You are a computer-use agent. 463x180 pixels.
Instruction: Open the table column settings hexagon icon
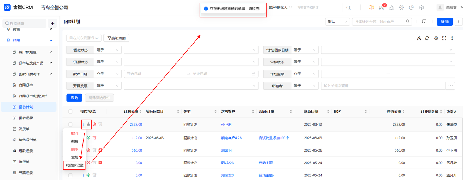(436, 38)
